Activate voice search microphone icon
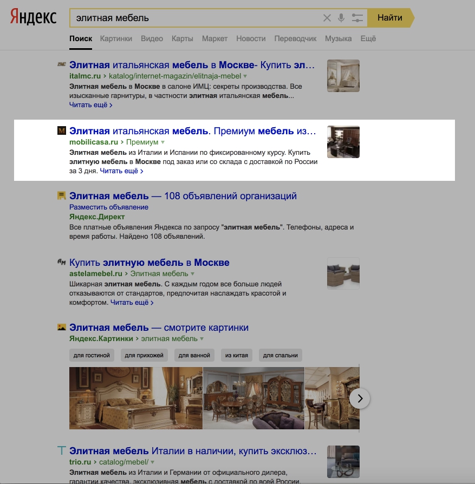This screenshot has height=484, width=475. 341,18
